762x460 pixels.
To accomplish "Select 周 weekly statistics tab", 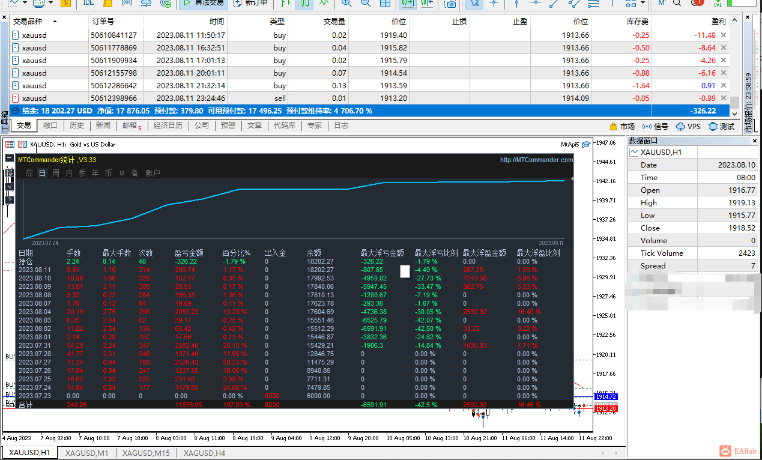I will tap(56, 173).
